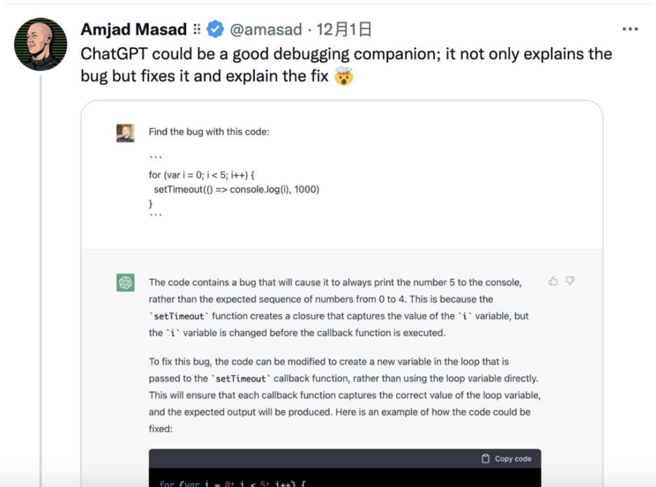Image resolution: width=656 pixels, height=487 pixels.
Task: Open Amjad Masad's profile picture
Action: click(x=41, y=44)
